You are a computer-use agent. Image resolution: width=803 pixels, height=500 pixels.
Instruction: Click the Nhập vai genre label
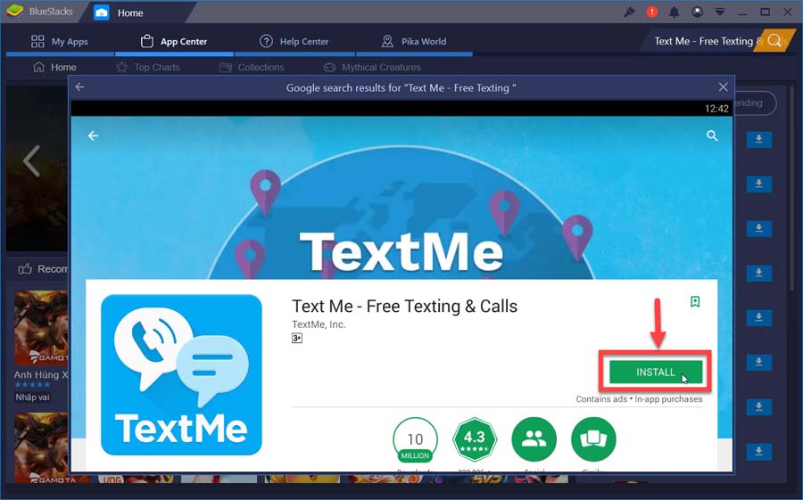click(x=32, y=398)
